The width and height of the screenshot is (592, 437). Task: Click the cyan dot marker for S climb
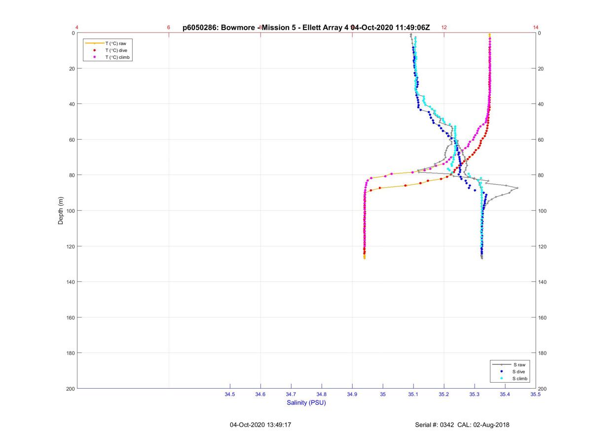coord(502,378)
